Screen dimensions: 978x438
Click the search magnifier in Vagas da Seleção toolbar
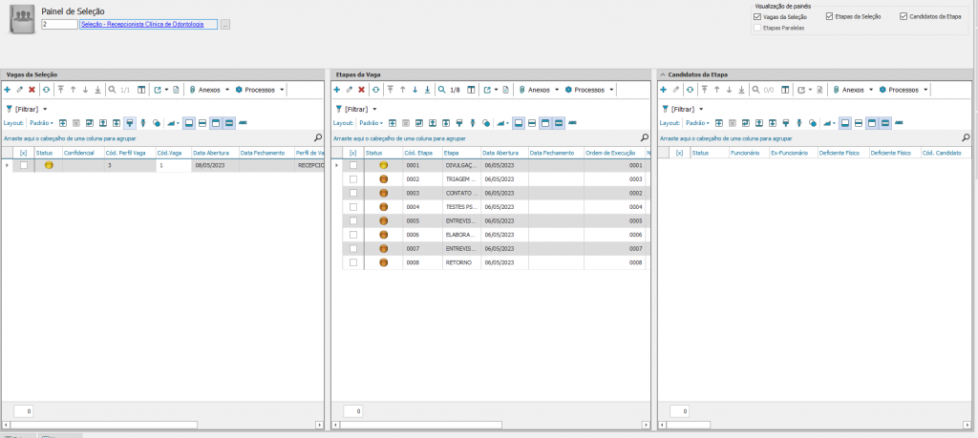point(112,90)
